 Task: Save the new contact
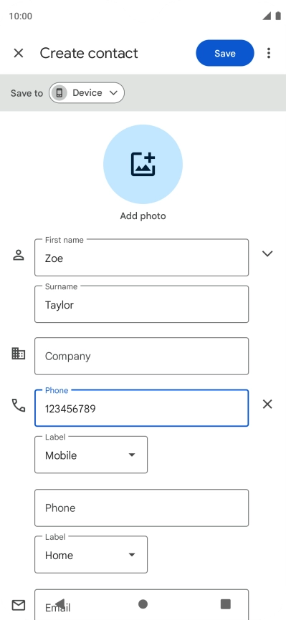pos(225,53)
